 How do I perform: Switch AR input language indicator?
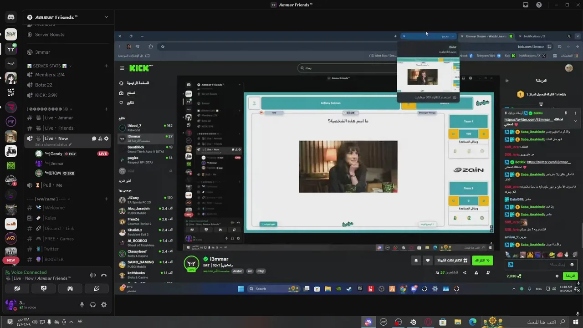click(80, 322)
